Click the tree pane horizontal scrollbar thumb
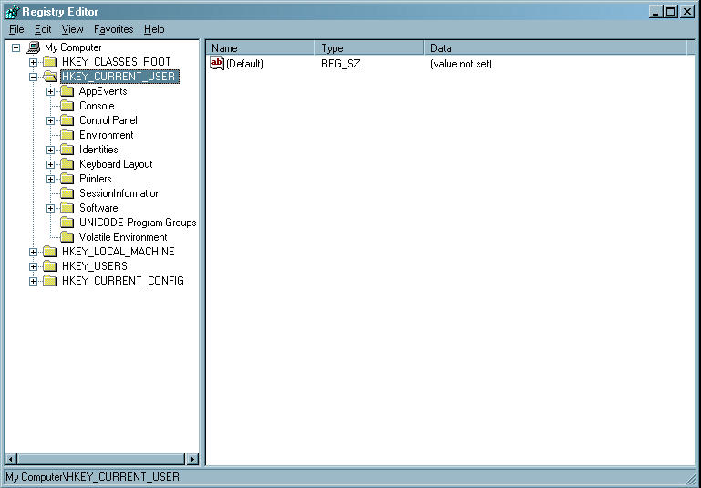Image resolution: width=701 pixels, height=488 pixels. click(x=101, y=459)
